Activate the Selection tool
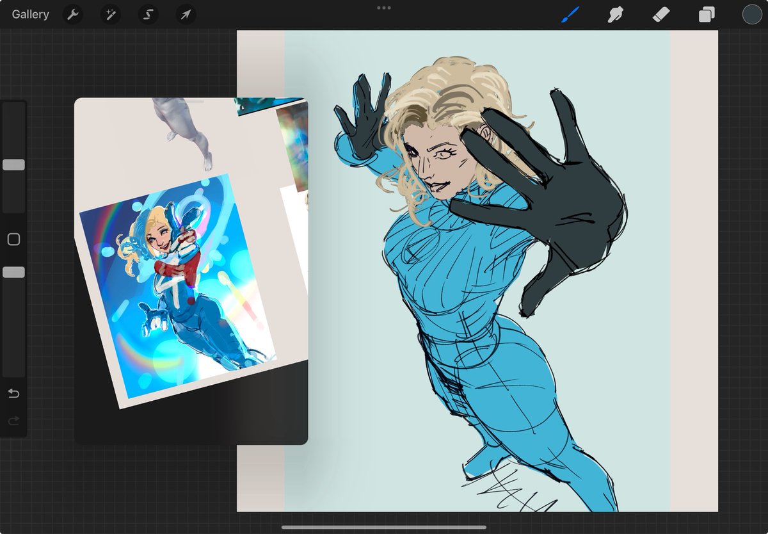 pyautogui.click(x=147, y=14)
